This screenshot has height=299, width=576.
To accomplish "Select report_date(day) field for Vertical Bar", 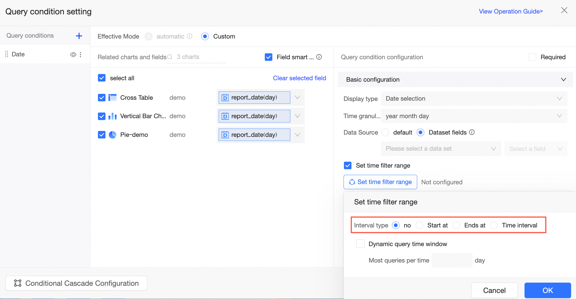I will [x=254, y=116].
